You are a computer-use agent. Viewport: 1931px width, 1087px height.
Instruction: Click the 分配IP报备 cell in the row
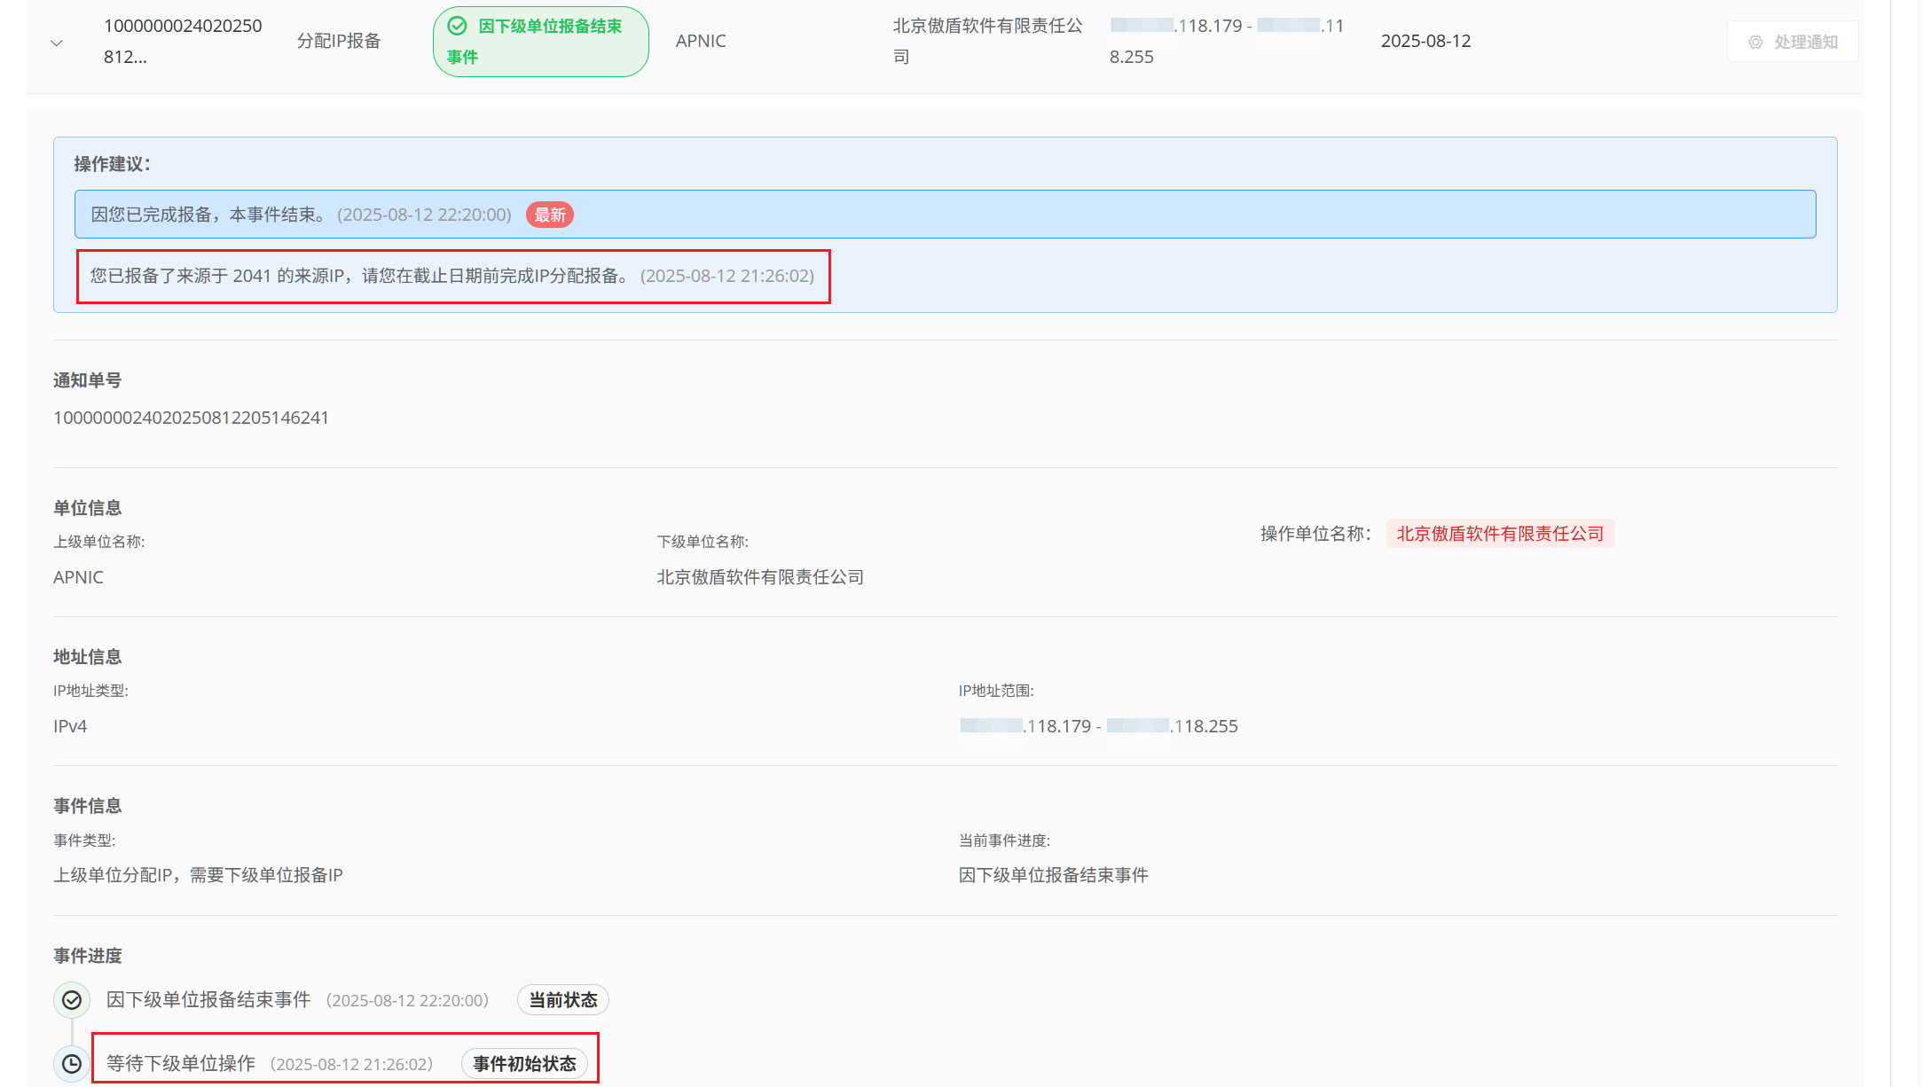(x=339, y=41)
